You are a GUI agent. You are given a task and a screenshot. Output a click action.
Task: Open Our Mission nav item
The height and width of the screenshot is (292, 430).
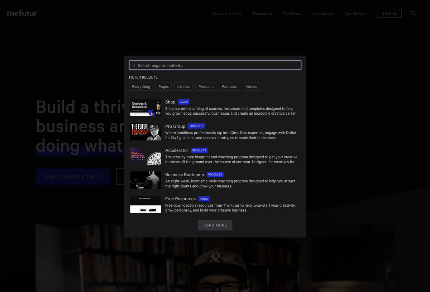point(355,14)
